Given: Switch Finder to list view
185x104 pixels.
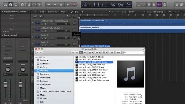Looking at the screenshot, I should [77, 53].
